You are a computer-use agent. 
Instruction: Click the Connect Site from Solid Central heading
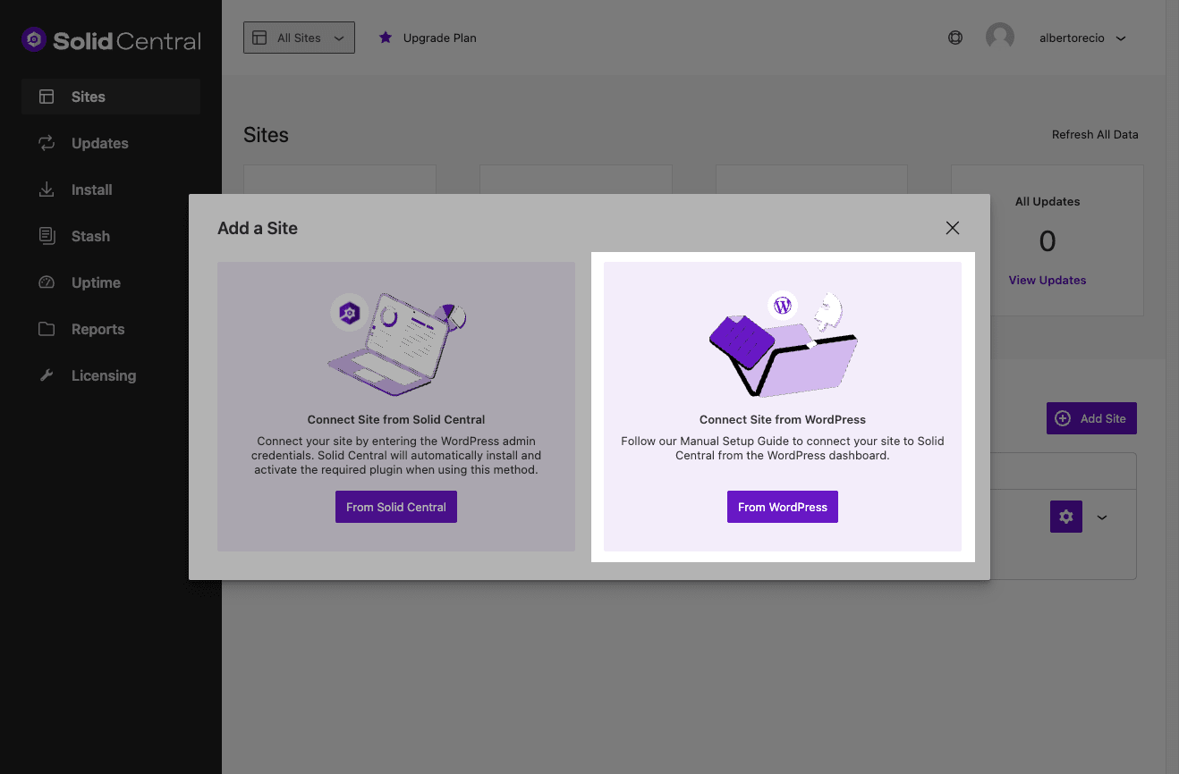coord(396,419)
